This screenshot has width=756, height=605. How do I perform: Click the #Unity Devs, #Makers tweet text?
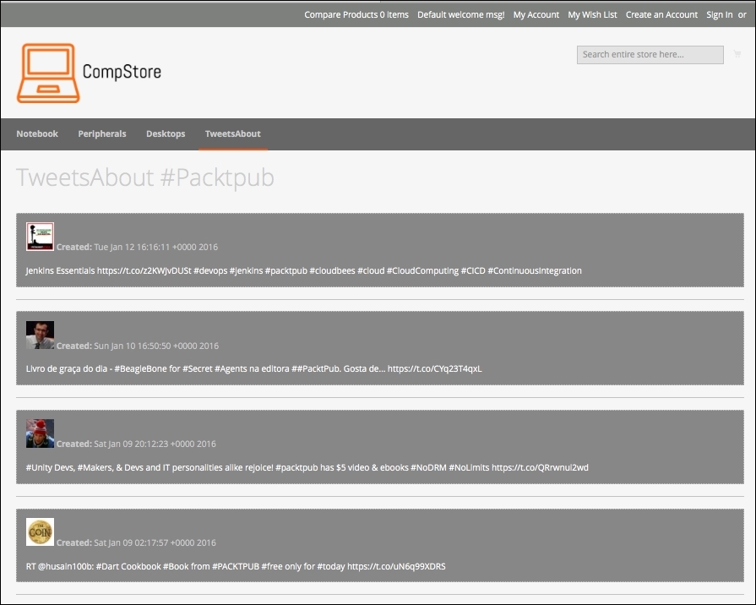pyautogui.click(x=307, y=467)
